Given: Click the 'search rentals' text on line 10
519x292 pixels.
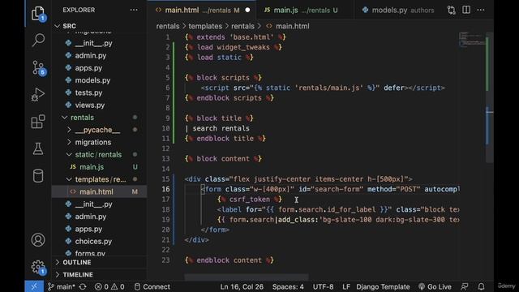Looking at the screenshot, I should click(221, 128).
